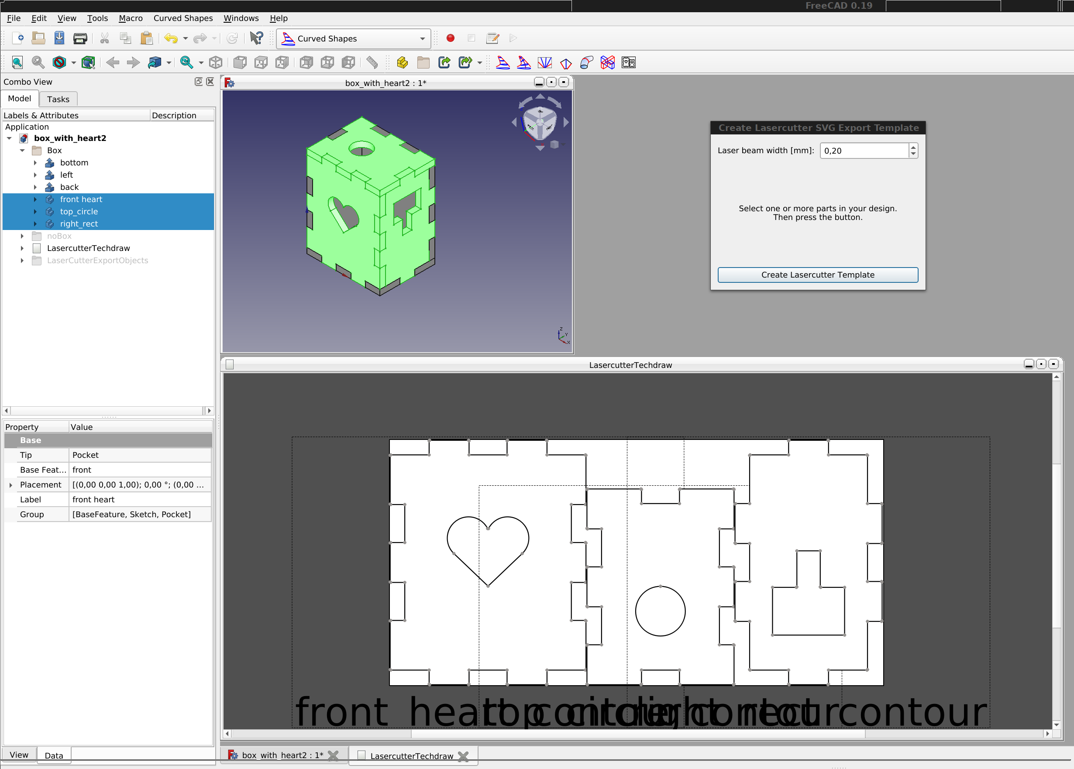Click the Print icon

tap(80, 38)
